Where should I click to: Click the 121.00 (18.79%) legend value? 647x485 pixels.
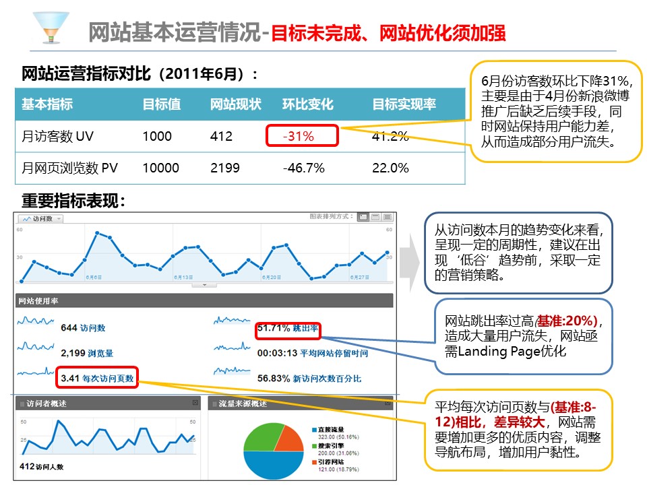point(338,470)
